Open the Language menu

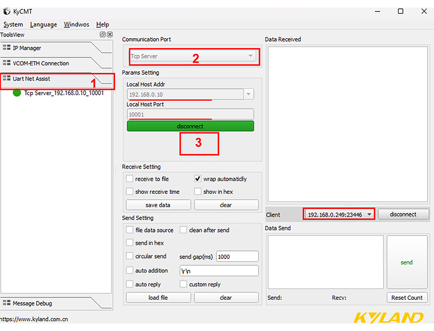coord(43,24)
